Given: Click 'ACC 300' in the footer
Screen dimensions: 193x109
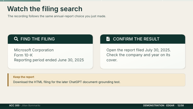Looking at the screenshot, I should click(x=14, y=105).
